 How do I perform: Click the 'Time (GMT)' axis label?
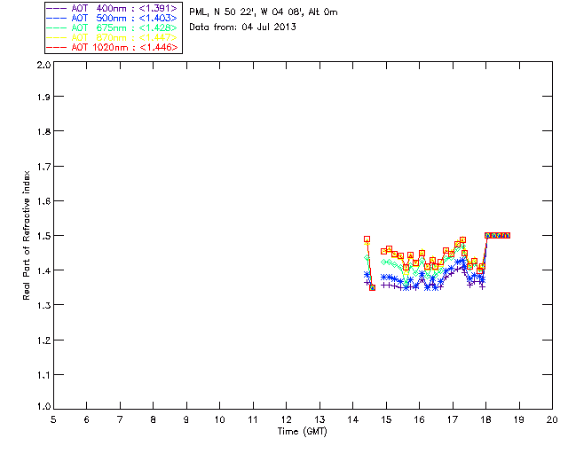point(302,432)
